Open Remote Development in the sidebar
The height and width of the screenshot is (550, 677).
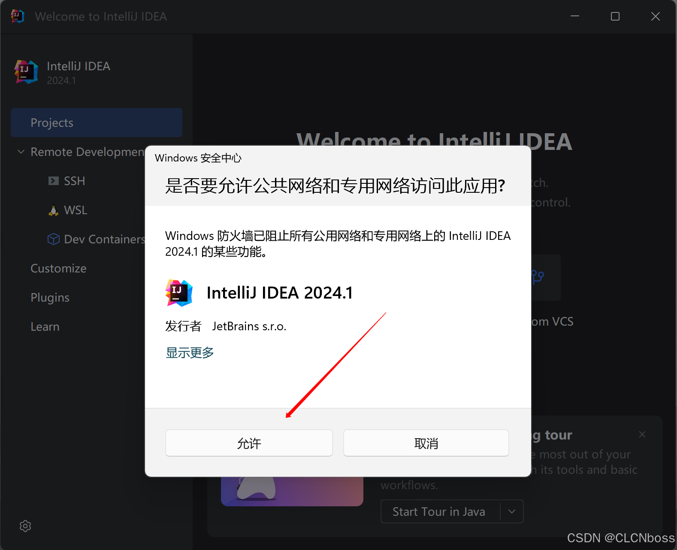(88, 152)
